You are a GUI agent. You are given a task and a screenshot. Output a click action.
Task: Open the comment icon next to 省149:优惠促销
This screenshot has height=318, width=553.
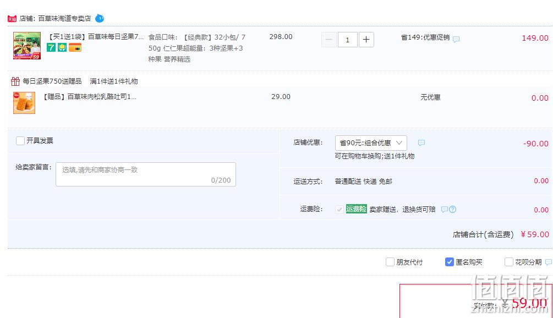tap(456, 39)
